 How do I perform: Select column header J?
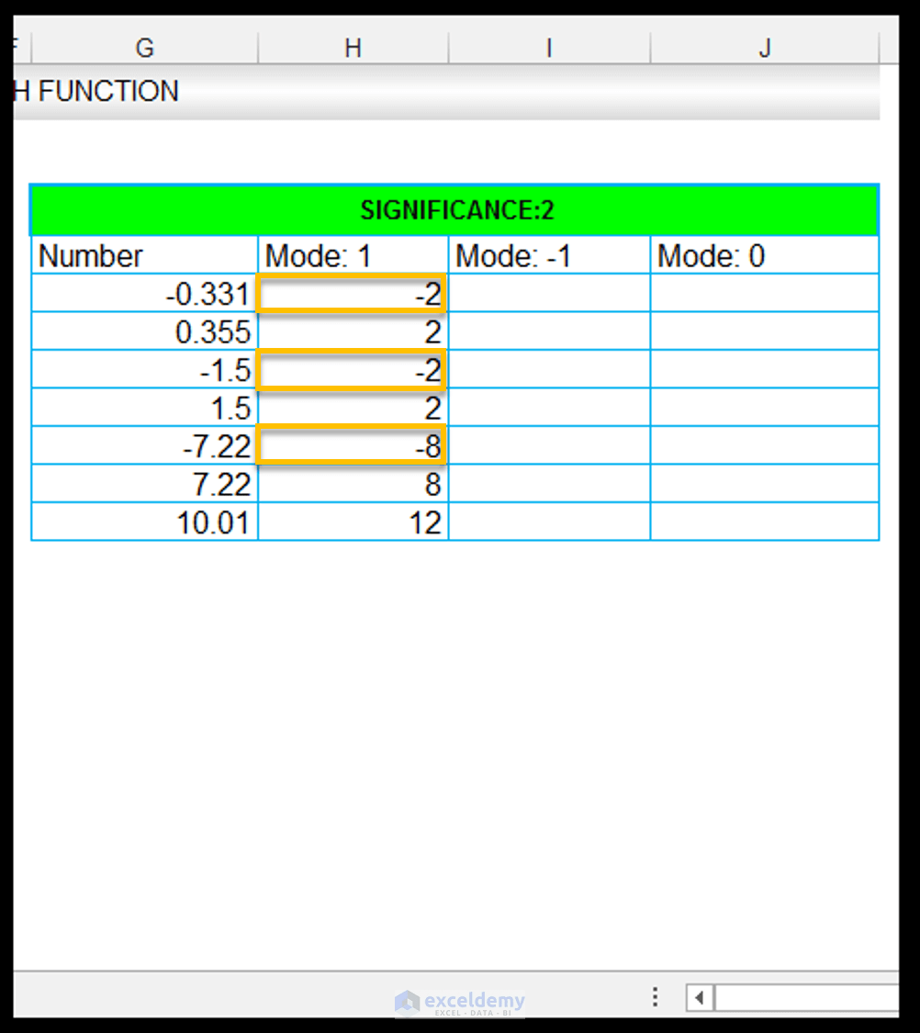click(764, 46)
